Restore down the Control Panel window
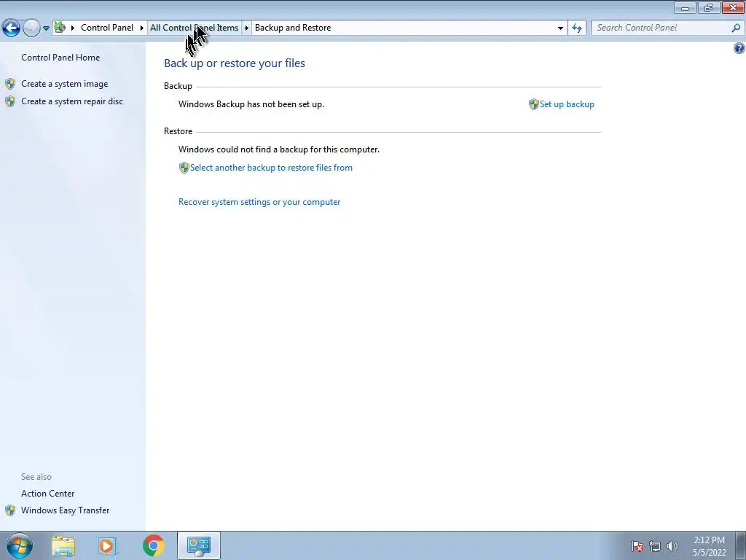The image size is (746, 560). (709, 7)
